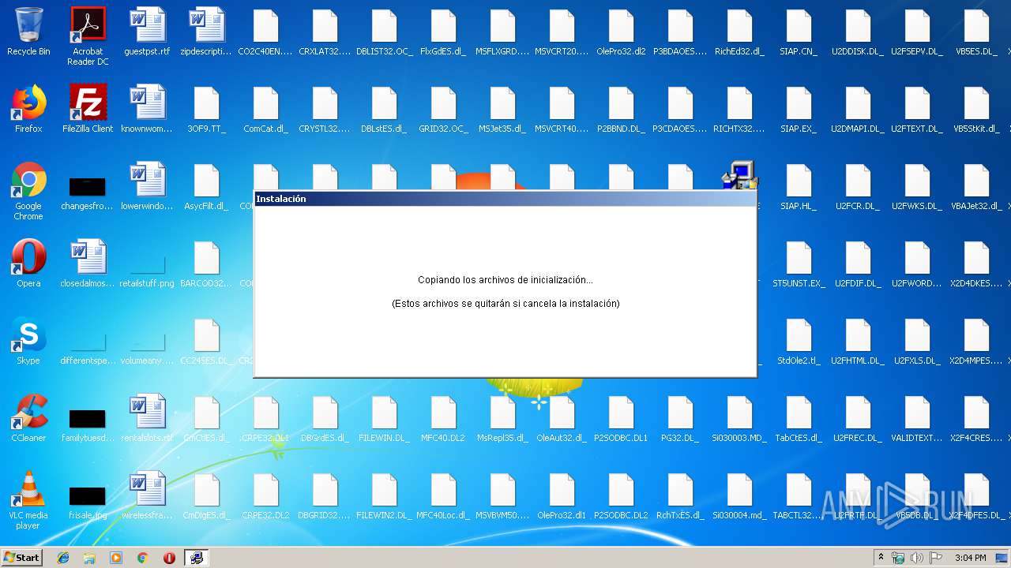This screenshot has height=568, width=1011.
Task: Select the RichEd32.dl_ file
Action: pyautogui.click(x=739, y=32)
